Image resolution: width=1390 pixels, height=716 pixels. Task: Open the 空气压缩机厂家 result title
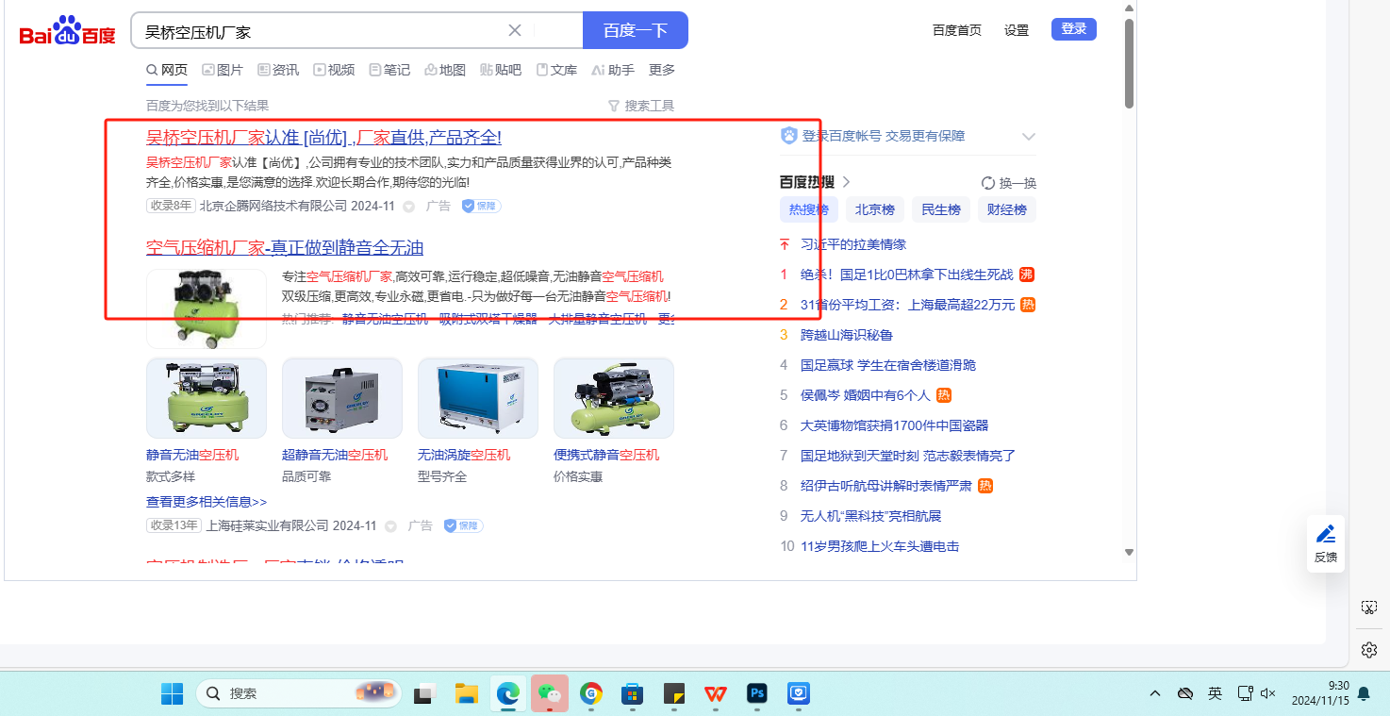[x=285, y=248]
